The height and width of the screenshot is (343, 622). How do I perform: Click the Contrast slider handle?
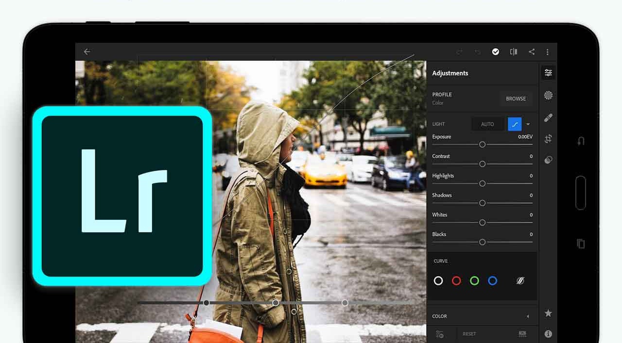(x=482, y=164)
